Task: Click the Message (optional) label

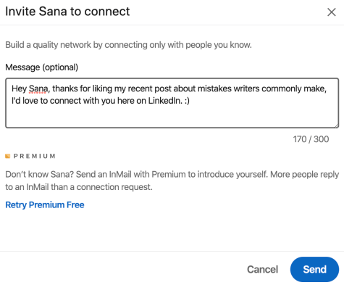Action: (42, 67)
